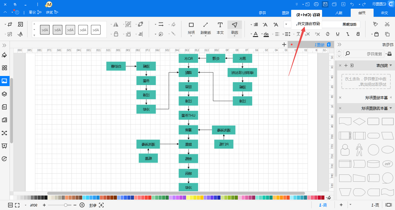
Task: Select the 页-1 page tab
Action: [323, 205]
